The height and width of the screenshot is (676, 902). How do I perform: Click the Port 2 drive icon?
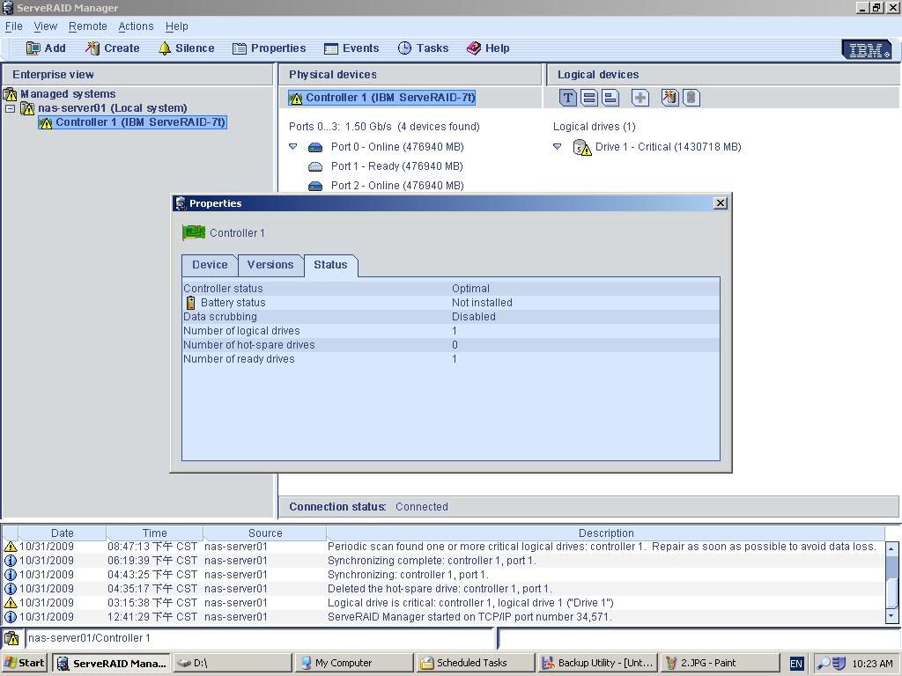point(315,186)
